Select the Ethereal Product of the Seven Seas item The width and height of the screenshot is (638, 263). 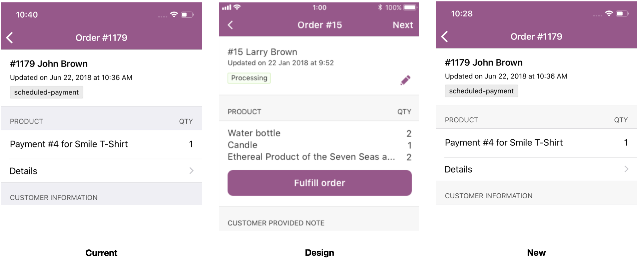point(311,157)
